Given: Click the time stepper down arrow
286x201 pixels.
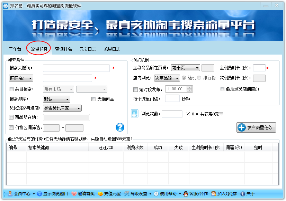Looking at the screenshot, I should (189, 90).
